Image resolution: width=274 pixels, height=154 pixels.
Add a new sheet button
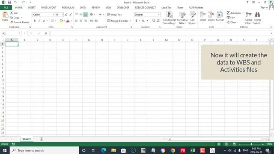(42, 139)
